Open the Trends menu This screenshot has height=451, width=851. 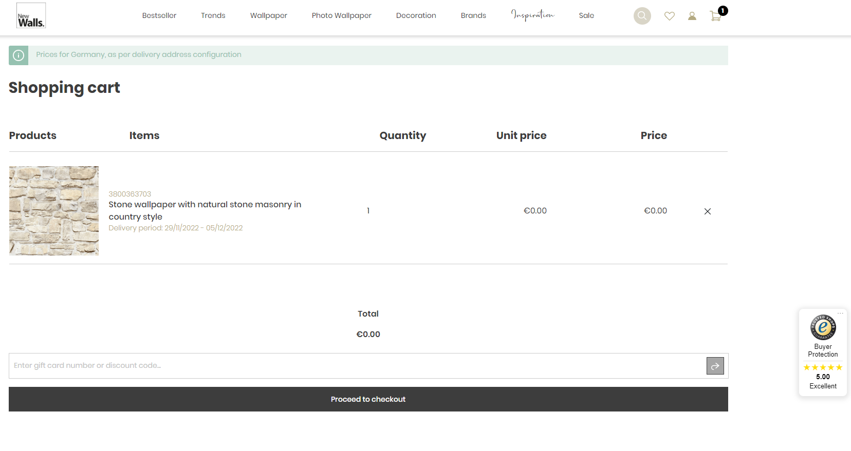point(213,16)
